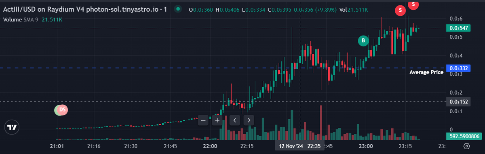Click the lower red S sell marker
This screenshot has width=485, height=154.
coord(400,11)
